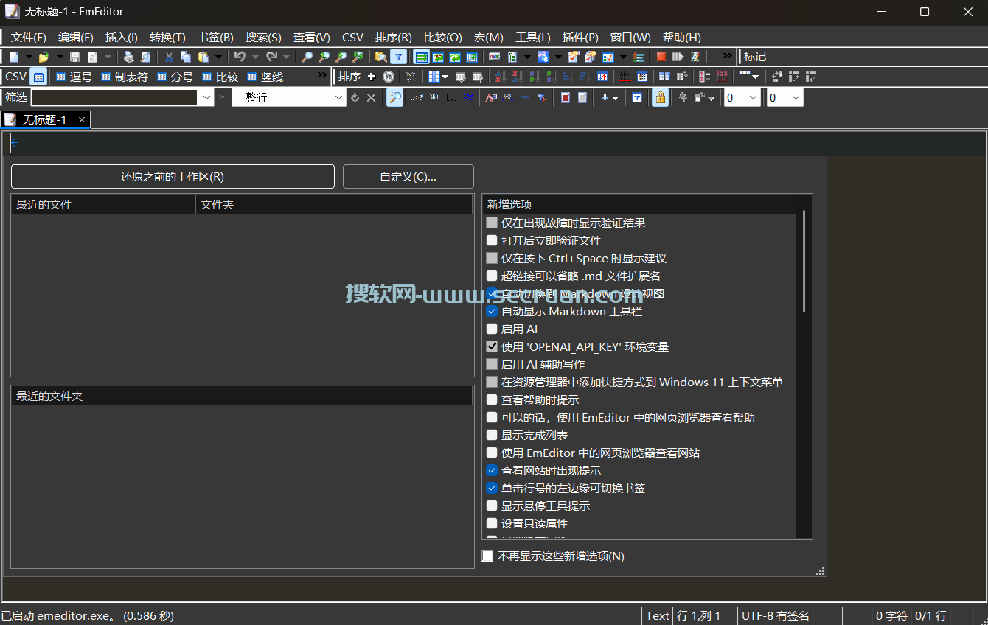Click the Find in Files folder icon

pos(380,57)
